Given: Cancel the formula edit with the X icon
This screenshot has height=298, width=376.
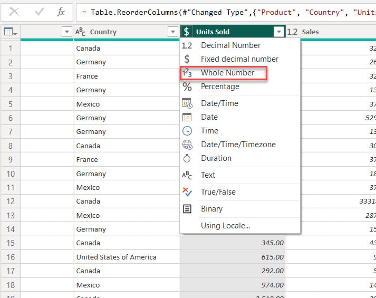Looking at the screenshot, I should (x=14, y=12).
